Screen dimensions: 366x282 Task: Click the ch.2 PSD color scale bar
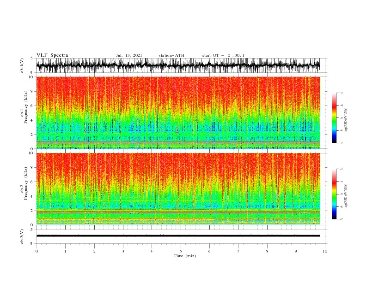(334, 194)
